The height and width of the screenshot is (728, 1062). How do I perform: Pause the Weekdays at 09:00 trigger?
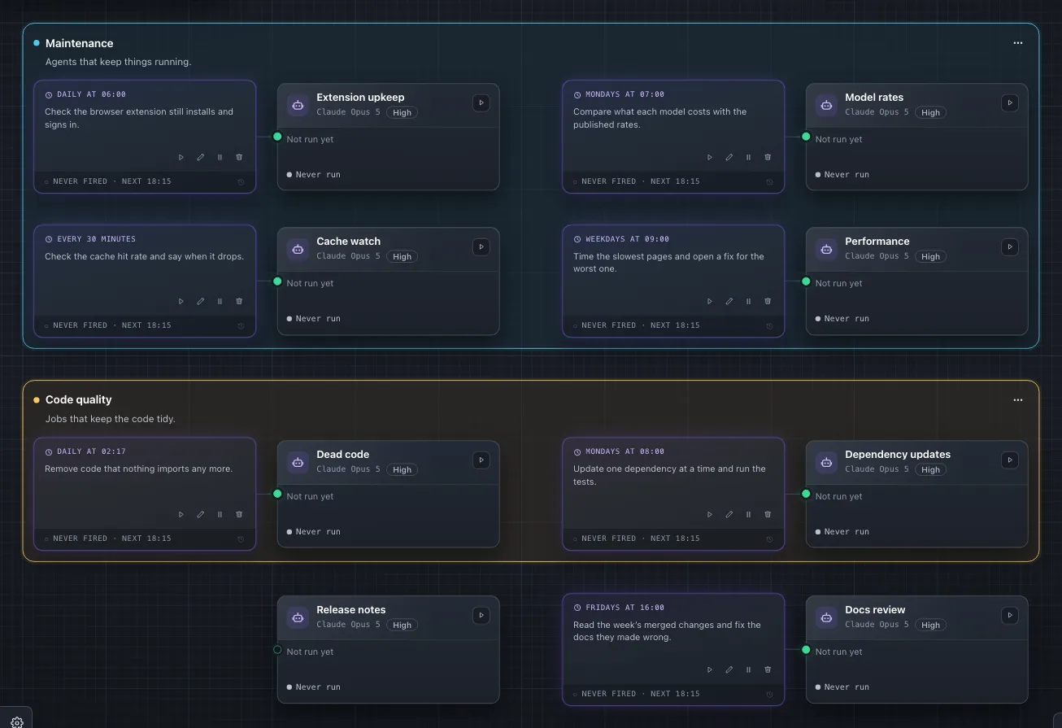(748, 301)
